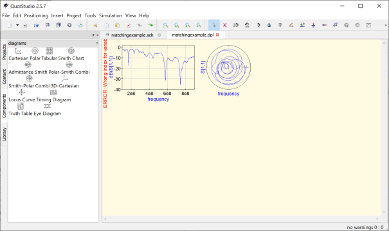Switch to matchingexample.dpl tab
This screenshot has width=389, height=231.
(193, 35)
